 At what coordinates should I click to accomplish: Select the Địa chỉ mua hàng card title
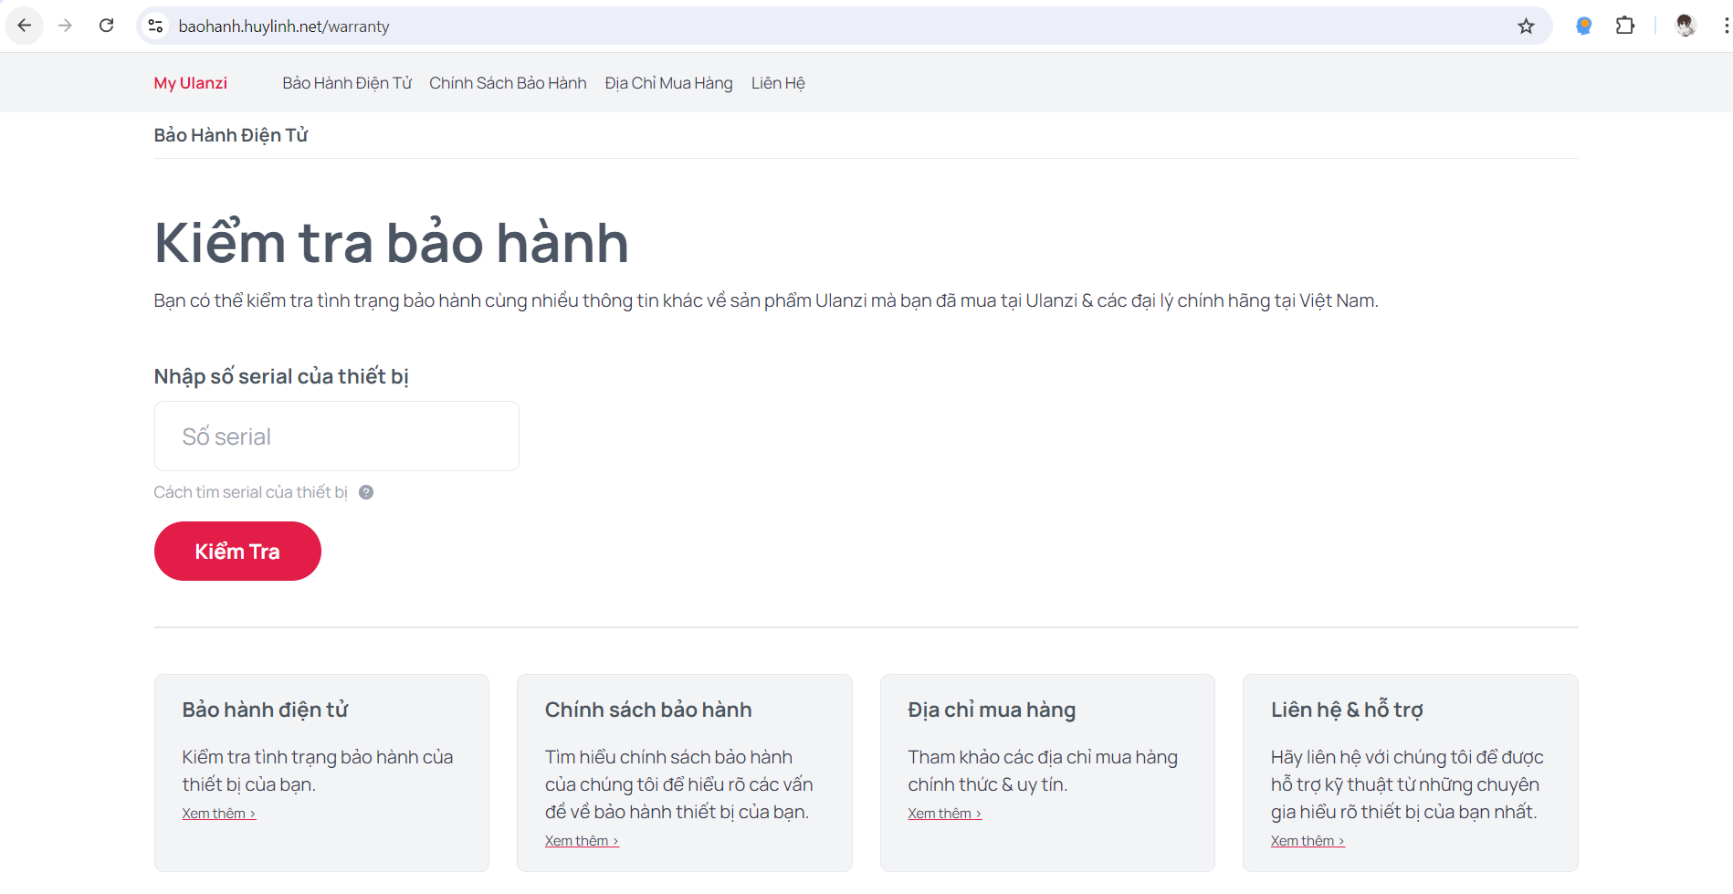(992, 710)
